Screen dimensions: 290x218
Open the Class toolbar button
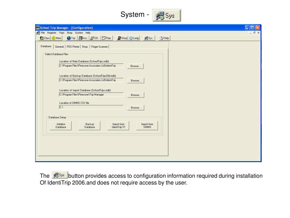click(45, 38)
